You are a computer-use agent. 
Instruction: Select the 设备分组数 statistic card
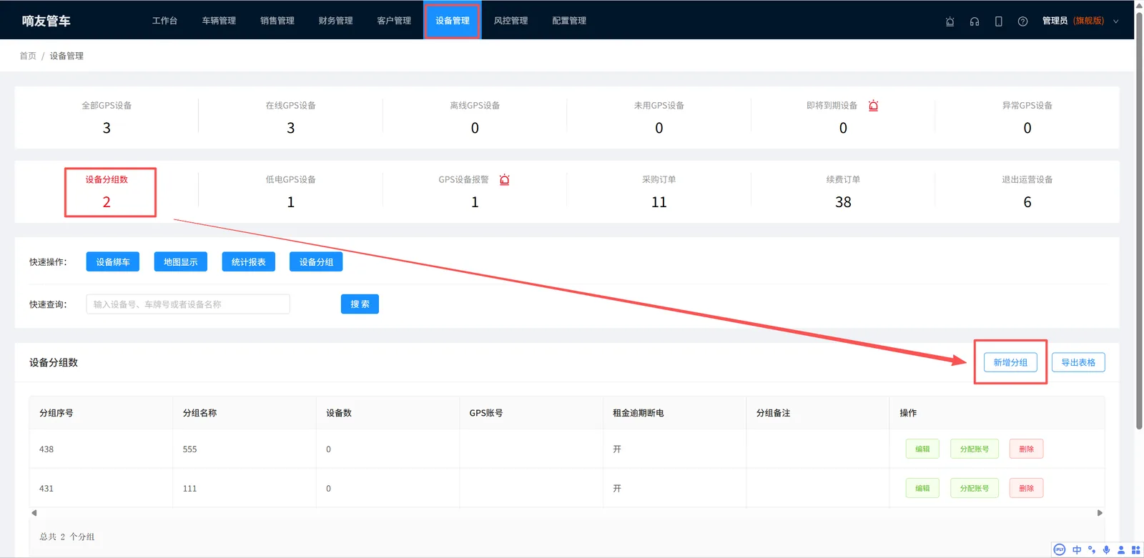tap(107, 191)
